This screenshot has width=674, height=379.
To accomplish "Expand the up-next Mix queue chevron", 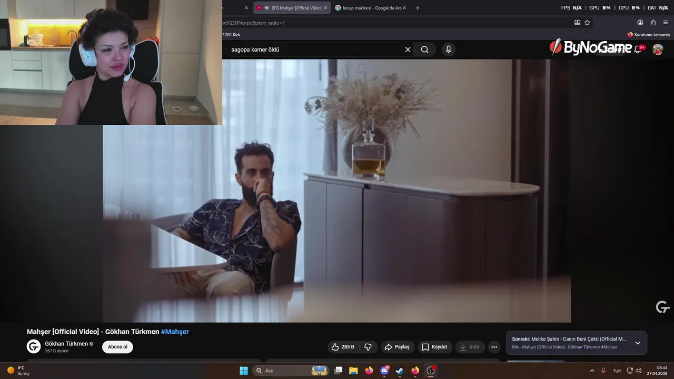I will click(638, 343).
